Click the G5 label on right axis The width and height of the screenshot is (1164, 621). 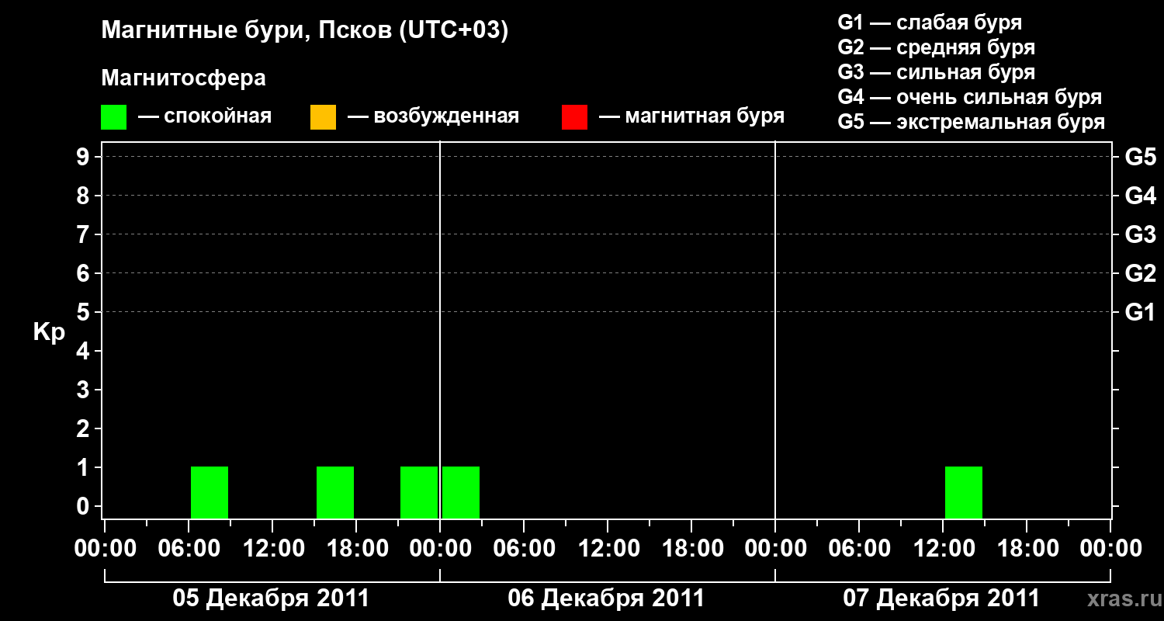coord(1141,157)
